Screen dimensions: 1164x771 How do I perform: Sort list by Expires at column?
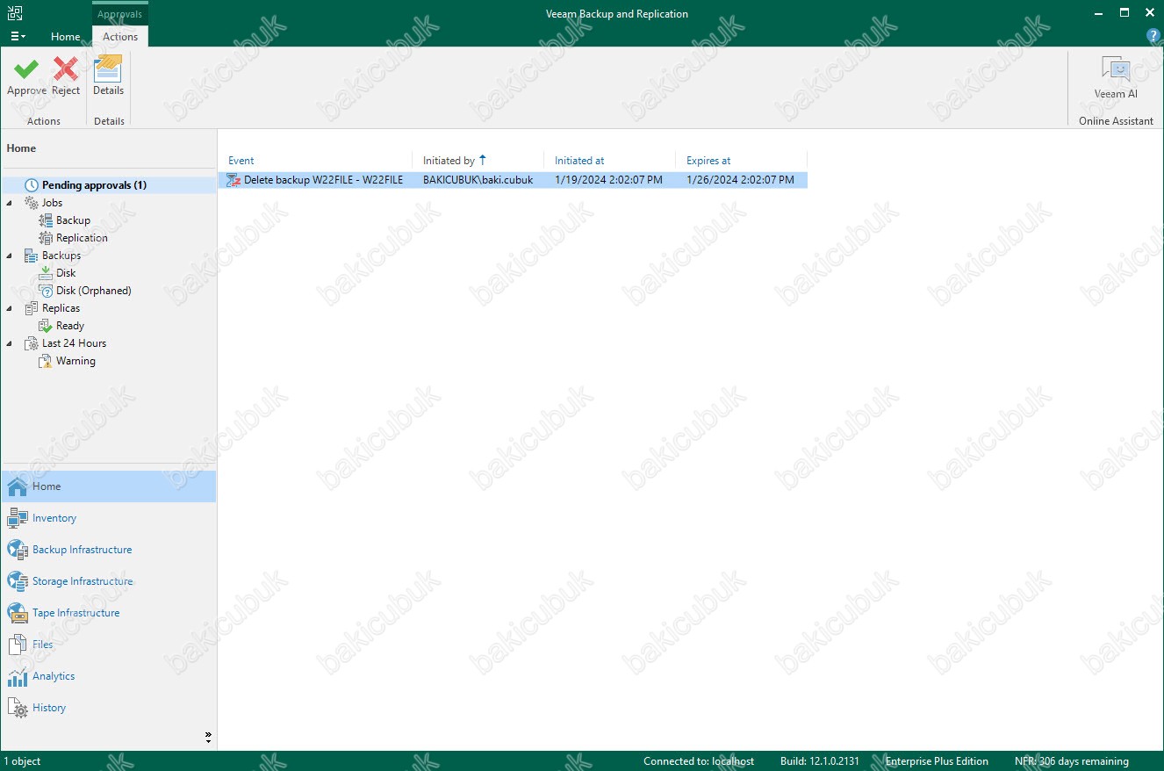708,161
